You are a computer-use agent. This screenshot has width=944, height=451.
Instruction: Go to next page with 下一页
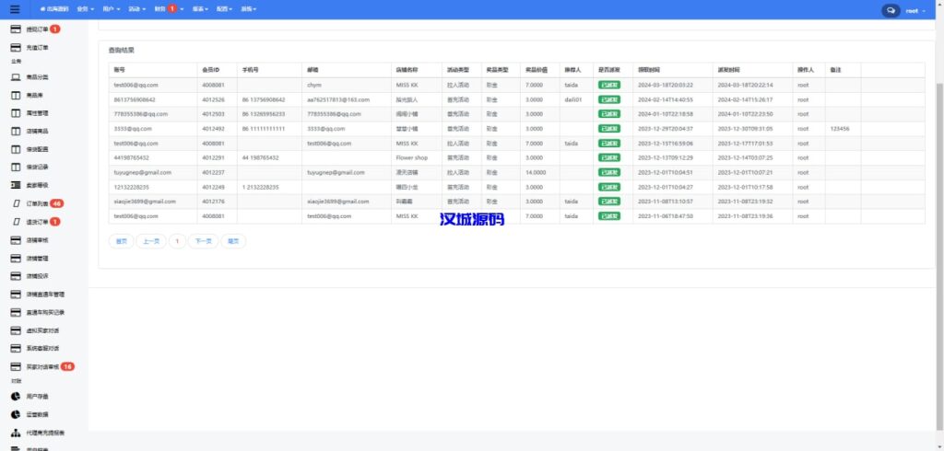204,241
